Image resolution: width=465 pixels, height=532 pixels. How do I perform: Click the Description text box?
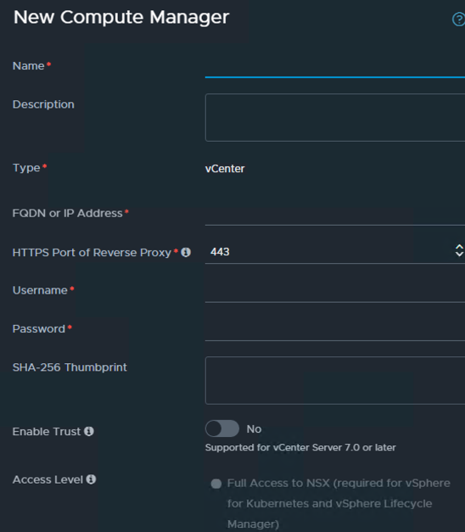point(335,117)
